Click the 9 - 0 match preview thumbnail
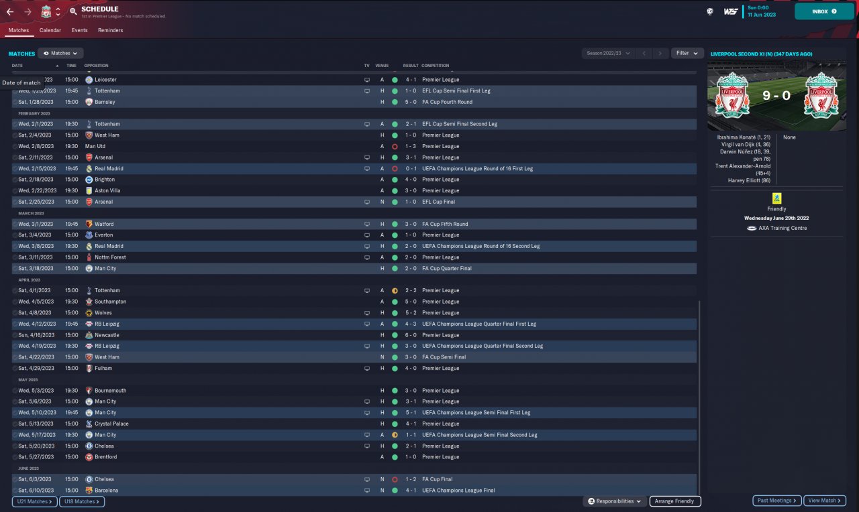 click(776, 96)
